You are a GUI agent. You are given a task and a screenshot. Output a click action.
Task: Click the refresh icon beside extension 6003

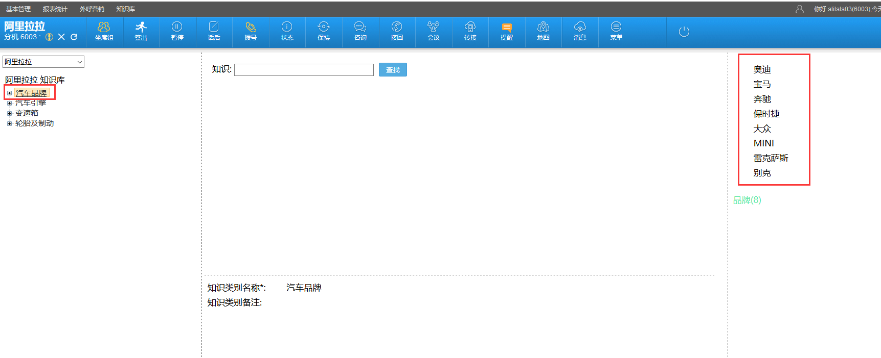(74, 37)
